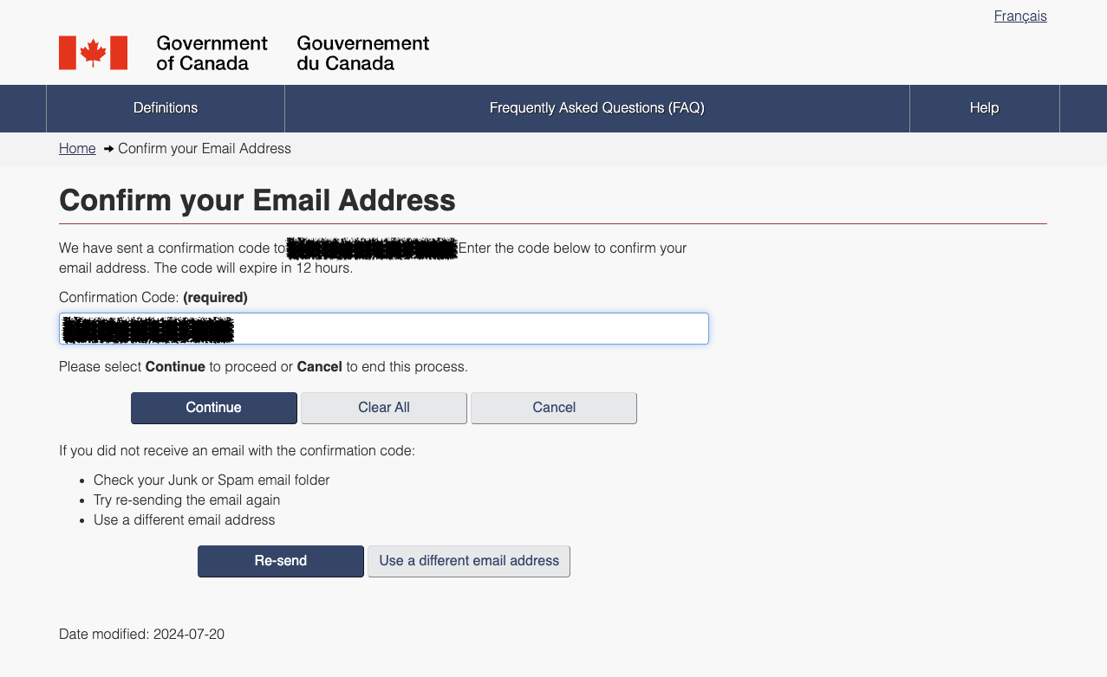Click the Canadian flag logo
1107x677 pixels.
click(94, 52)
